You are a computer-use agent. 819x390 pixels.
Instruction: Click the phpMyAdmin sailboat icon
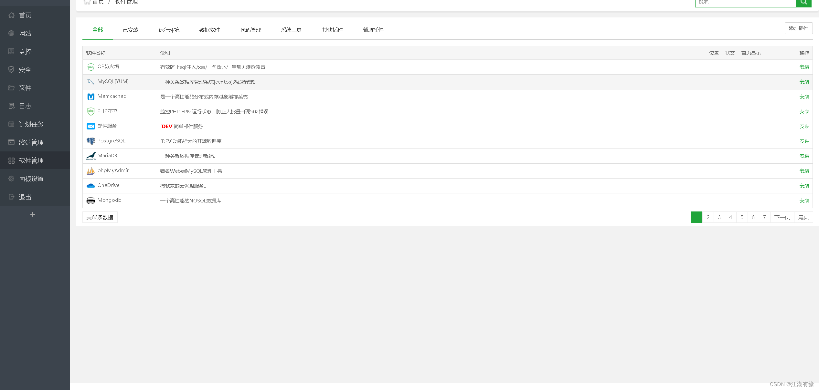click(x=91, y=171)
